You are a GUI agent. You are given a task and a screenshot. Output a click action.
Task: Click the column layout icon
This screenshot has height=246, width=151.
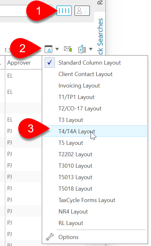click(48, 49)
